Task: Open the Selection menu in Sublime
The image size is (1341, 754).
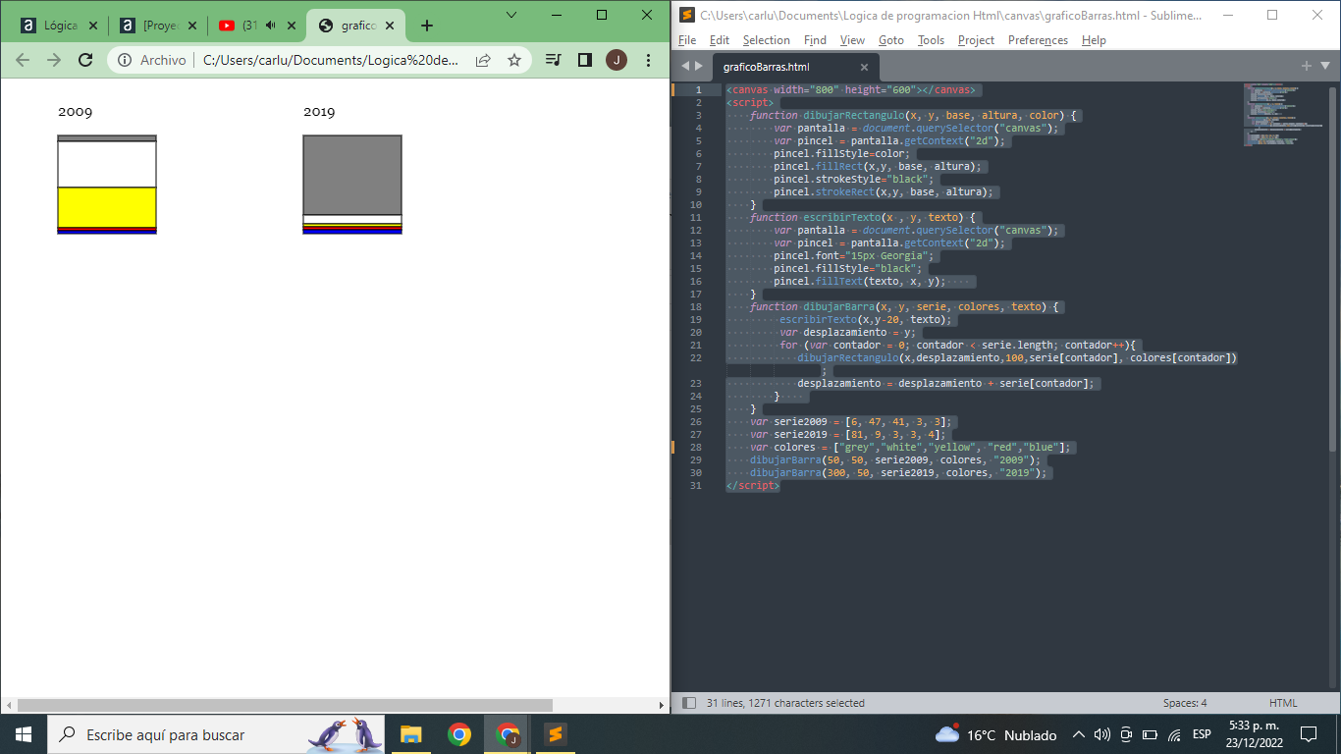Action: click(767, 40)
